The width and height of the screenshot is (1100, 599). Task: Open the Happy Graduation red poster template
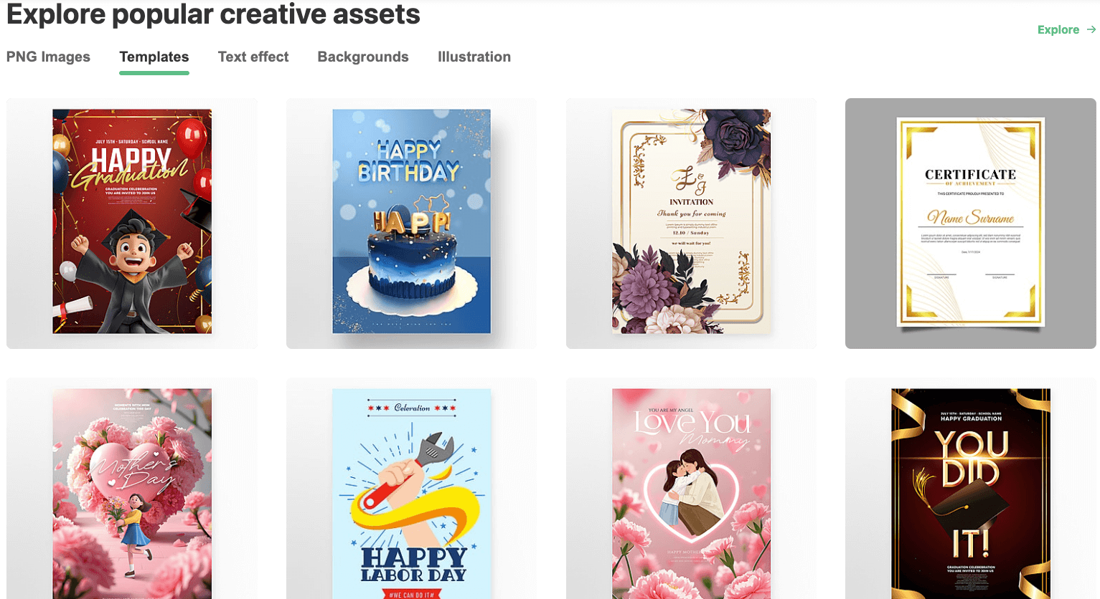click(132, 221)
